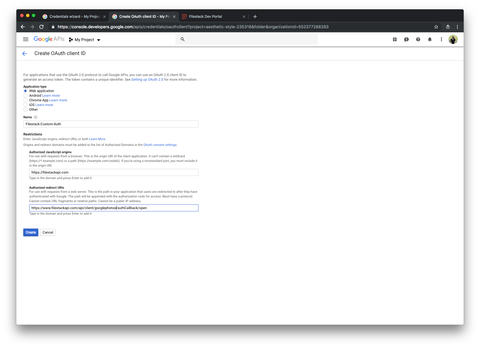
Task: Select the iOS application type
Action: (x=25, y=105)
